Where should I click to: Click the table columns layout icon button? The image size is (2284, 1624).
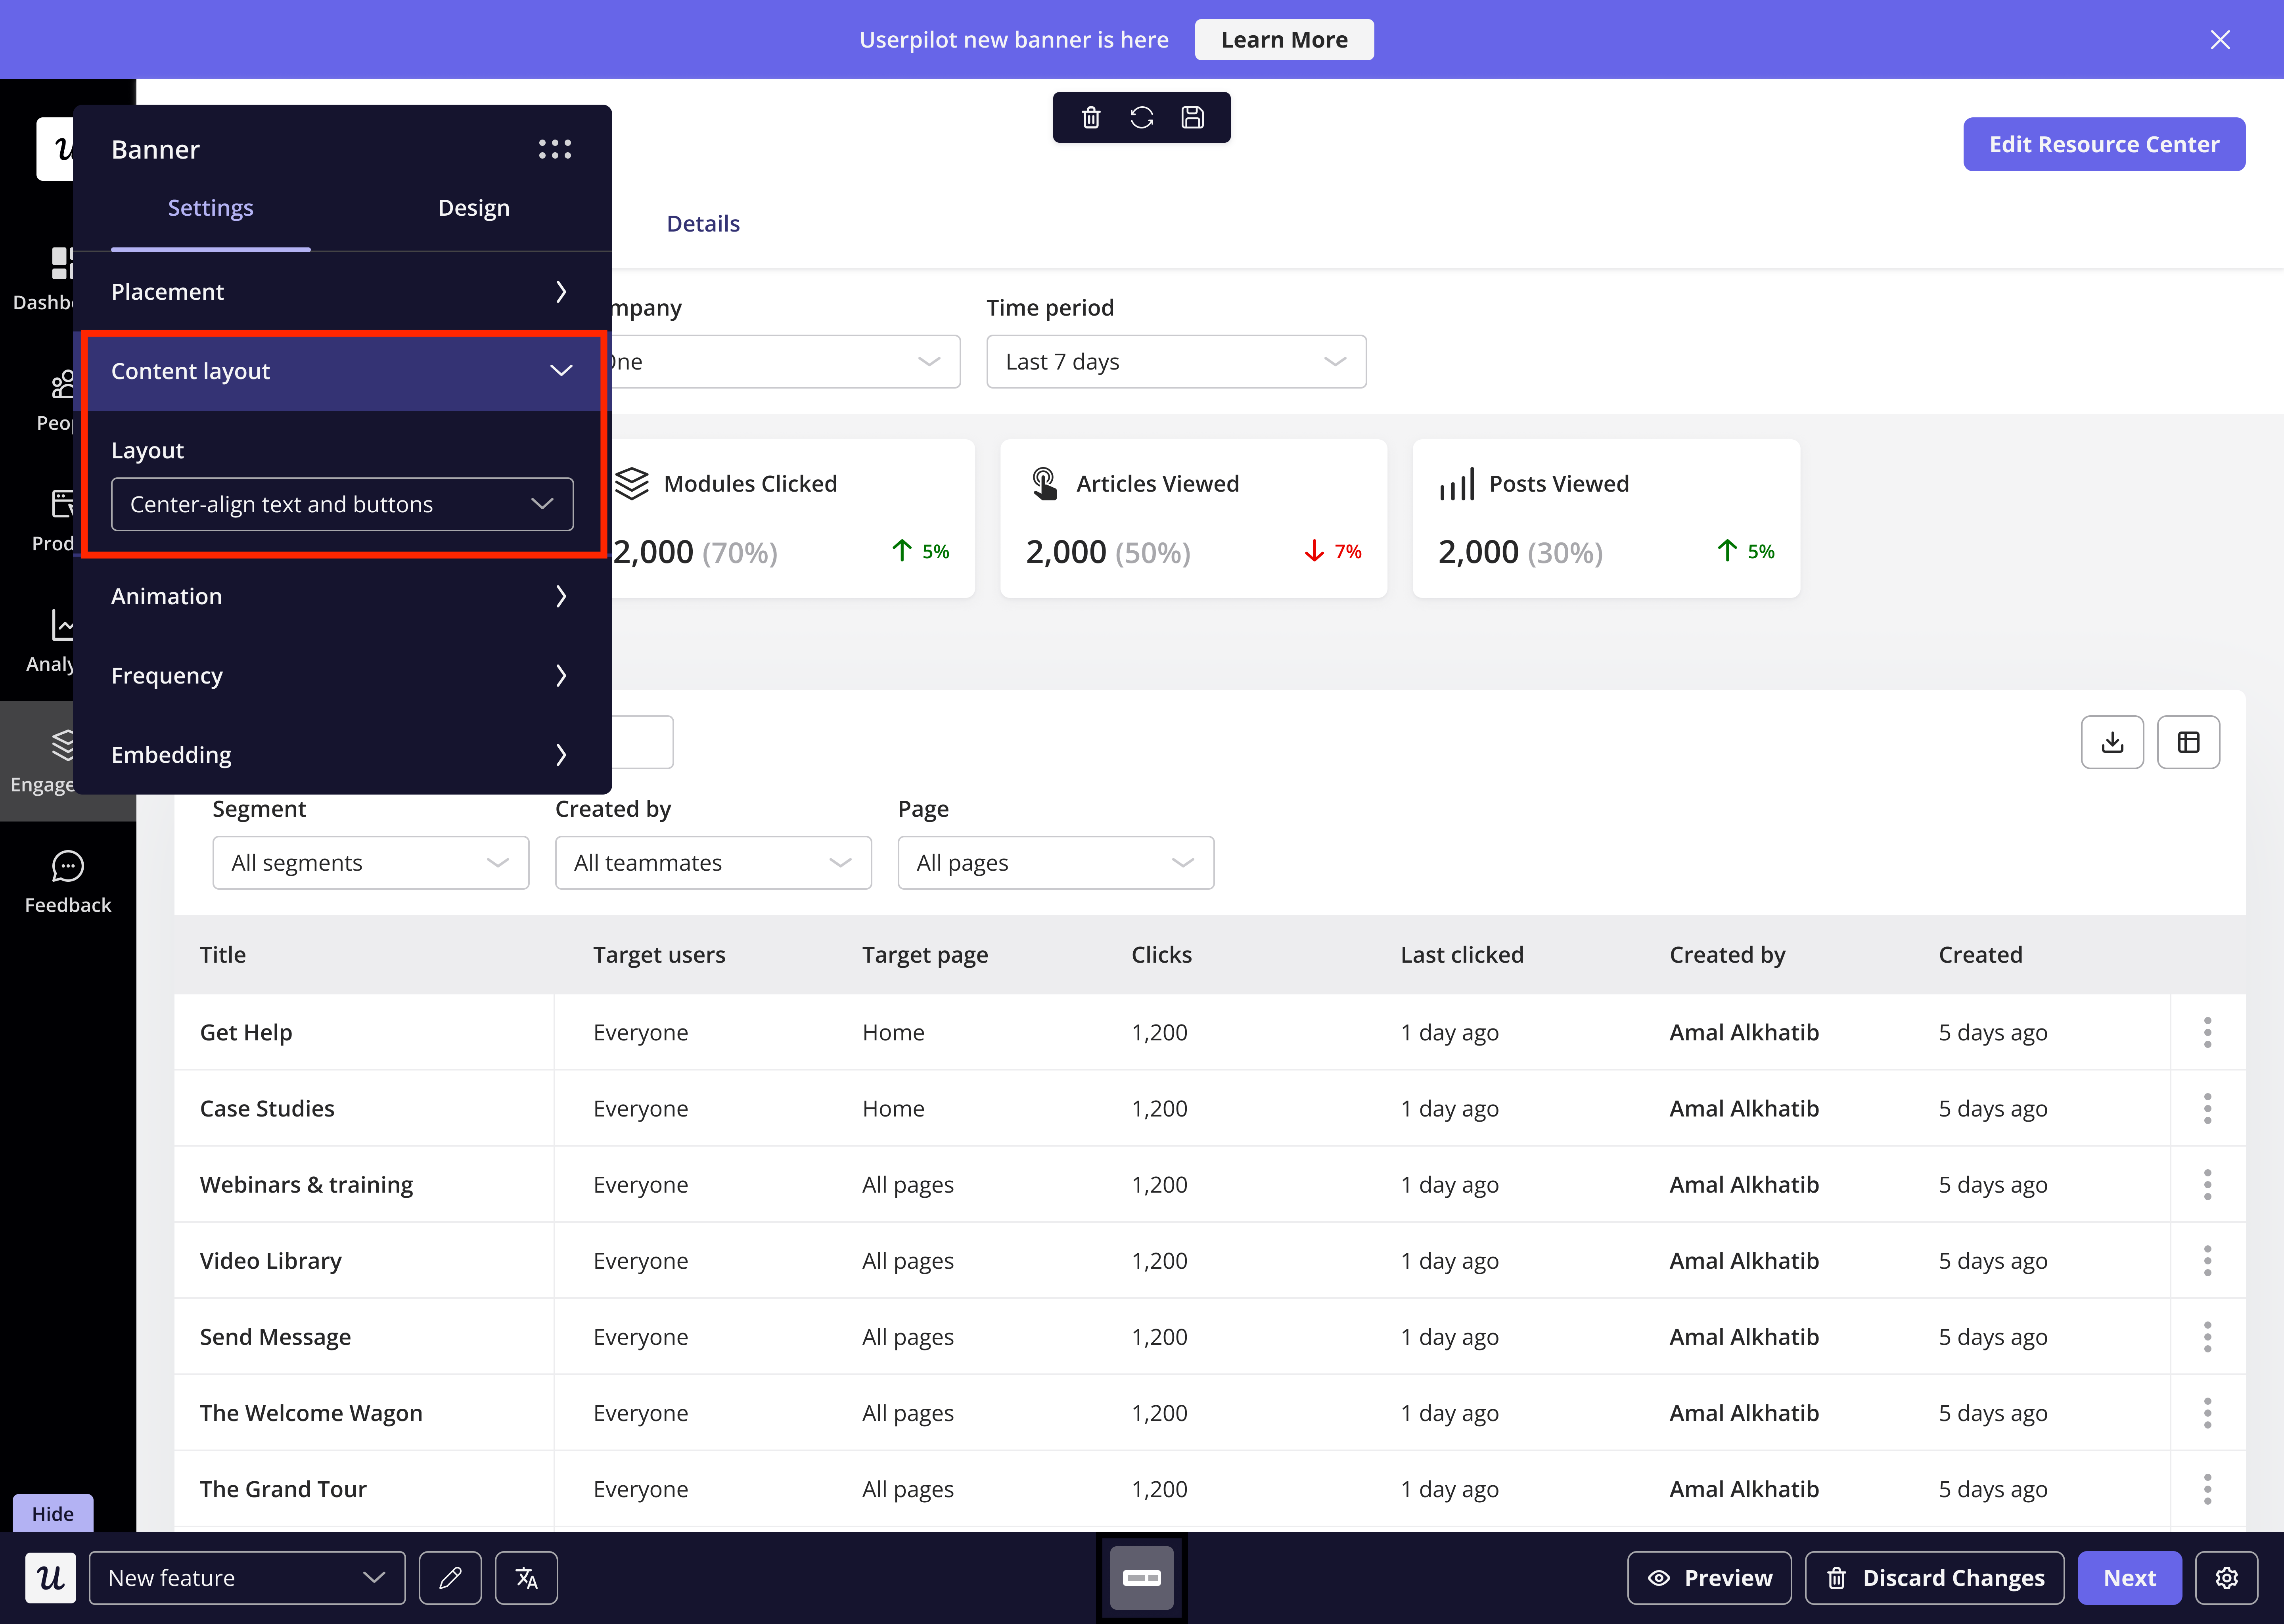tap(2188, 742)
